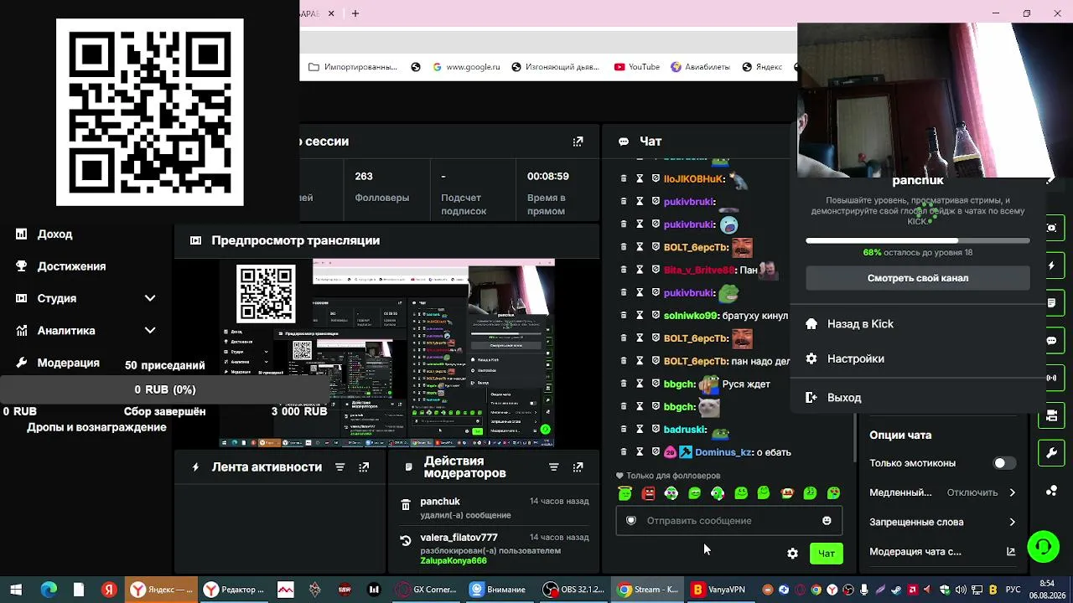
Task: Pop out the Чат moderation link icon
Action: [x=1011, y=552]
